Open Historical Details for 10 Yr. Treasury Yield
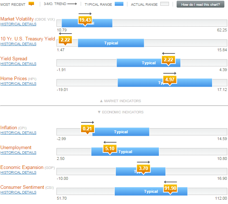This screenshot has width=228, height=204. (18, 44)
